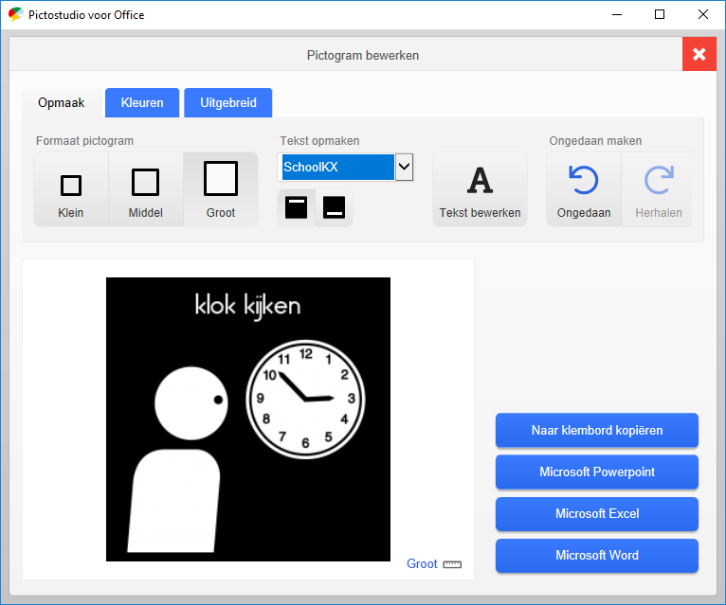
Task: Minimize the Pictostudio voor Office window
Action: click(617, 14)
